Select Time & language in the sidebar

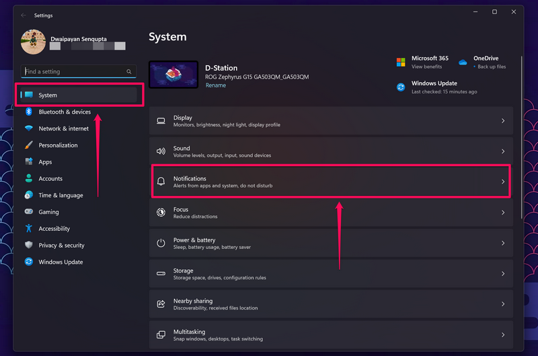click(x=61, y=195)
